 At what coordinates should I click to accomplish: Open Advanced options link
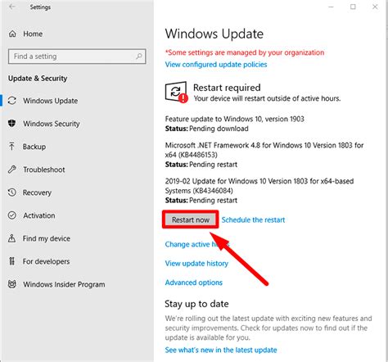tap(193, 283)
